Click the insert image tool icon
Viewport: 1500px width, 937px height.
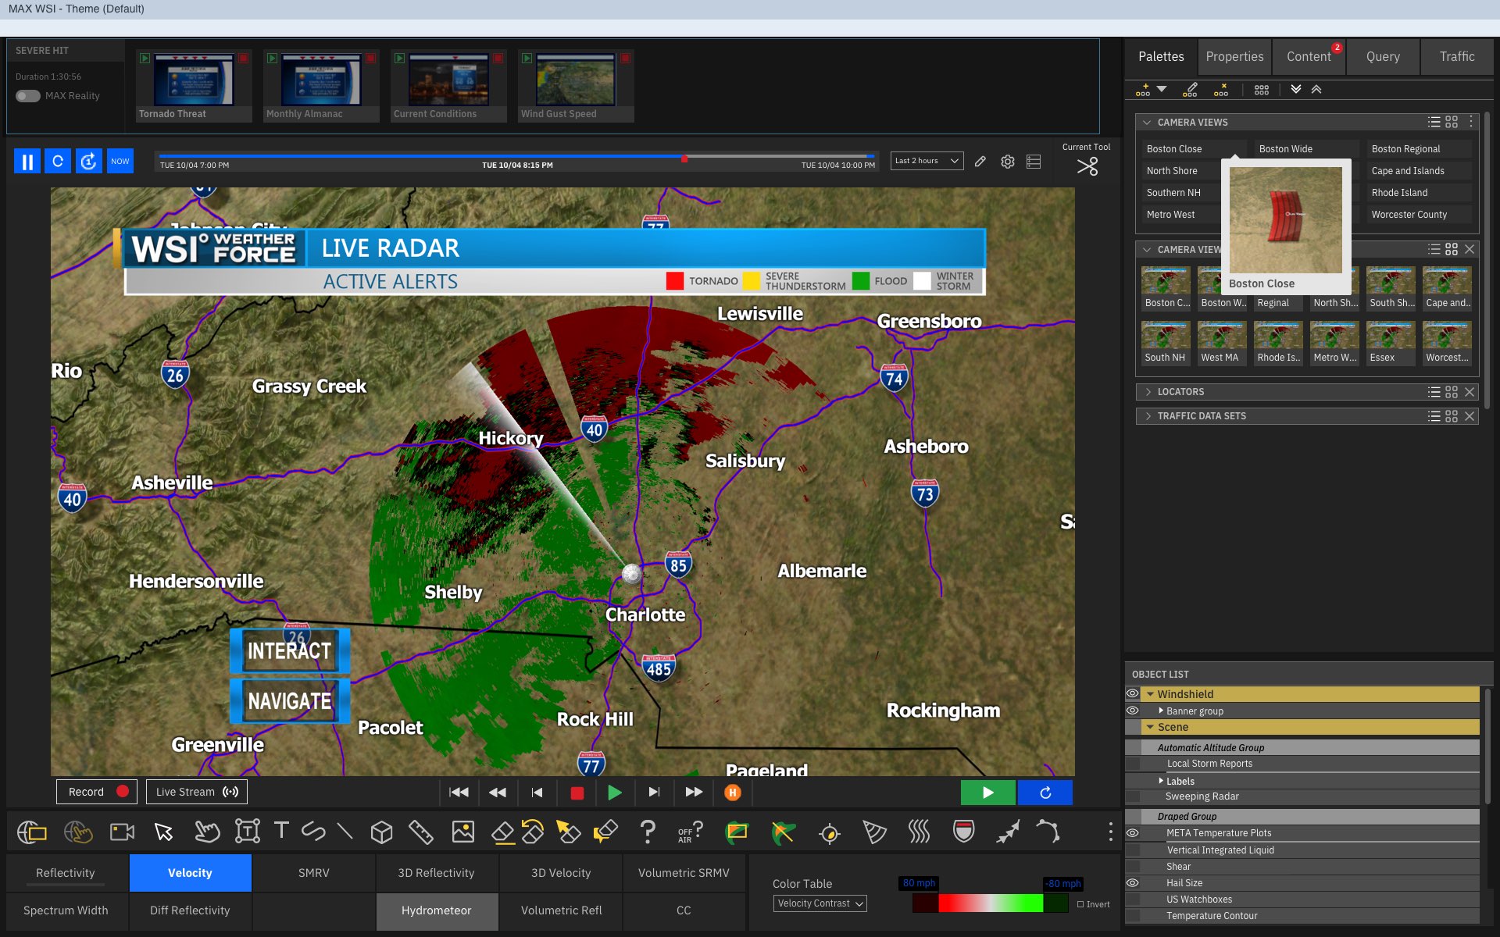pyautogui.click(x=462, y=832)
